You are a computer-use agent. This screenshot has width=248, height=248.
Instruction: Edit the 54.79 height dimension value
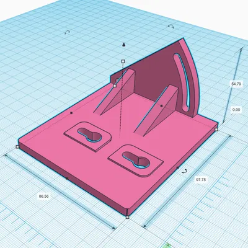236,84
